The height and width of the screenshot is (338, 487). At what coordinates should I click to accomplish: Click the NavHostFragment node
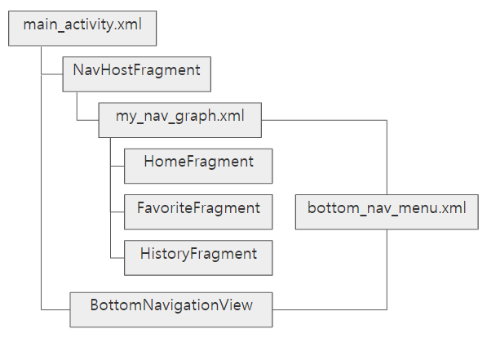(137, 74)
